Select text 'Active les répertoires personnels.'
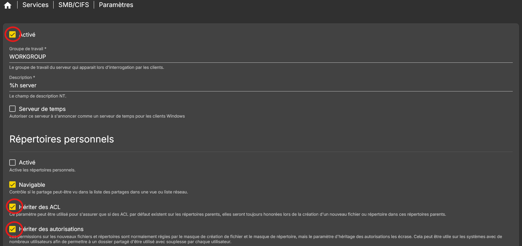 click(x=42, y=170)
